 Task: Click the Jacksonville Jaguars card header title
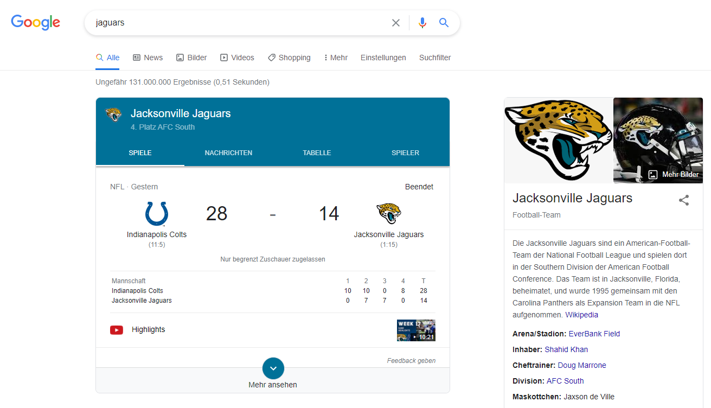[181, 113]
